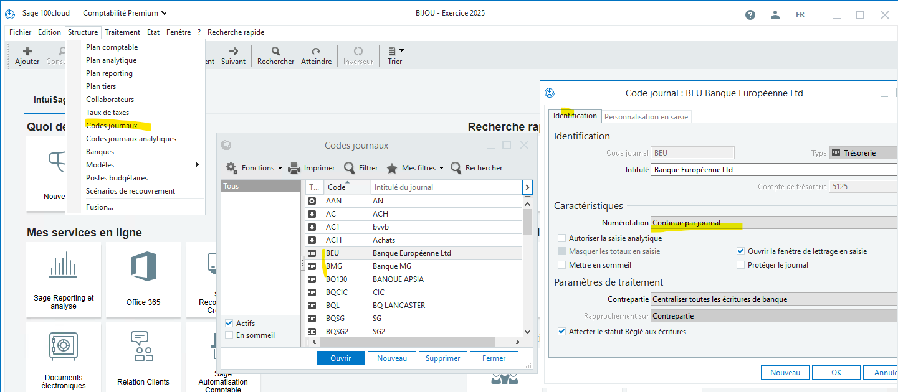
Task: Open the Numérotation dropdown
Action: [x=774, y=223]
